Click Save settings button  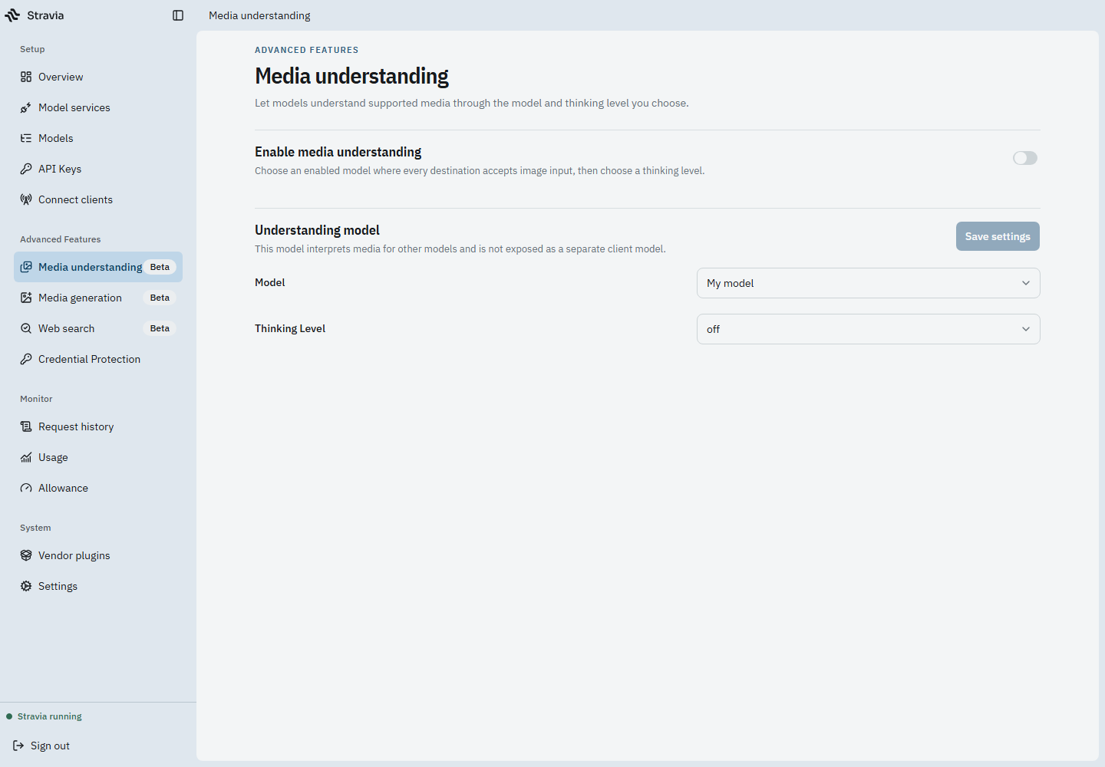coord(998,236)
